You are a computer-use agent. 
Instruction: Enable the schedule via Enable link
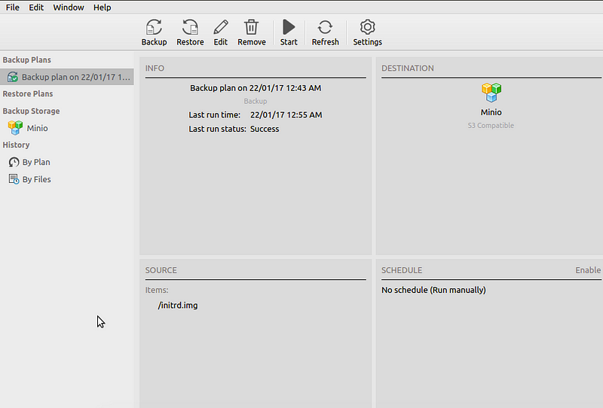click(x=588, y=270)
